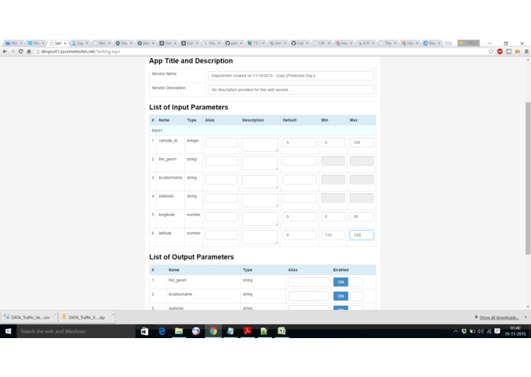Image resolution: width=531 pixels, height=377 pixels.
Task: Switch to the The browser tab
Action: 387,43
